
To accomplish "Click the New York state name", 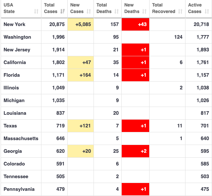I will coord(14,24).
